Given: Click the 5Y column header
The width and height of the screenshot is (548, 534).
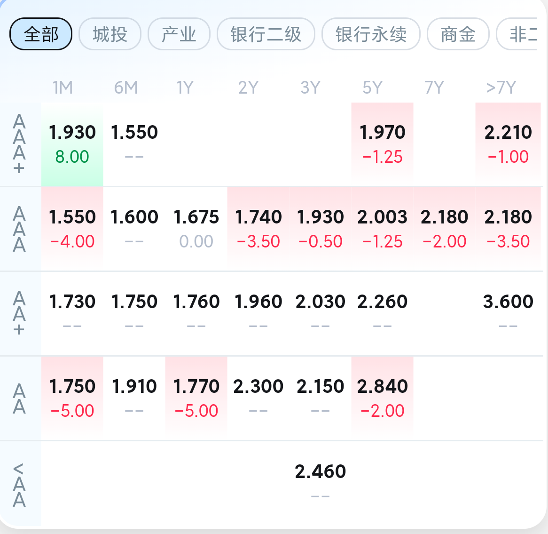Looking at the screenshot, I should point(372,88).
